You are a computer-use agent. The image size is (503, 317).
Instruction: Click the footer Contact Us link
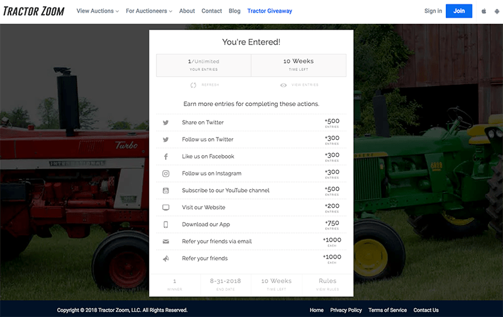point(426,310)
